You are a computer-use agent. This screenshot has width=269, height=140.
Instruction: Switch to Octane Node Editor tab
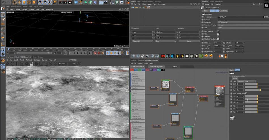point(152,60)
